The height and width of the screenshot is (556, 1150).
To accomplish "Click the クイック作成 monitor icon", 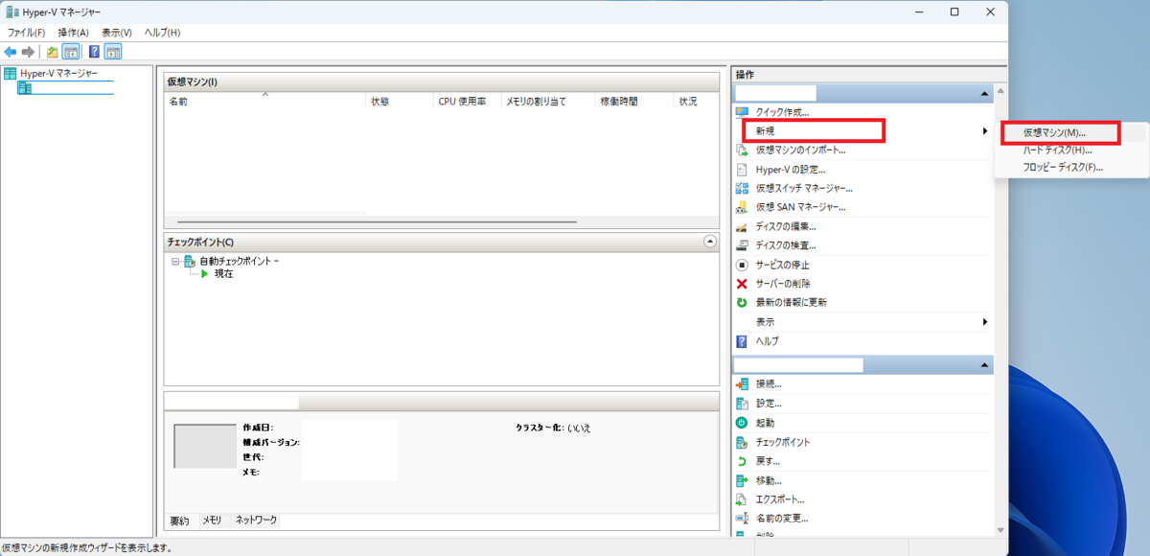I will [741, 112].
